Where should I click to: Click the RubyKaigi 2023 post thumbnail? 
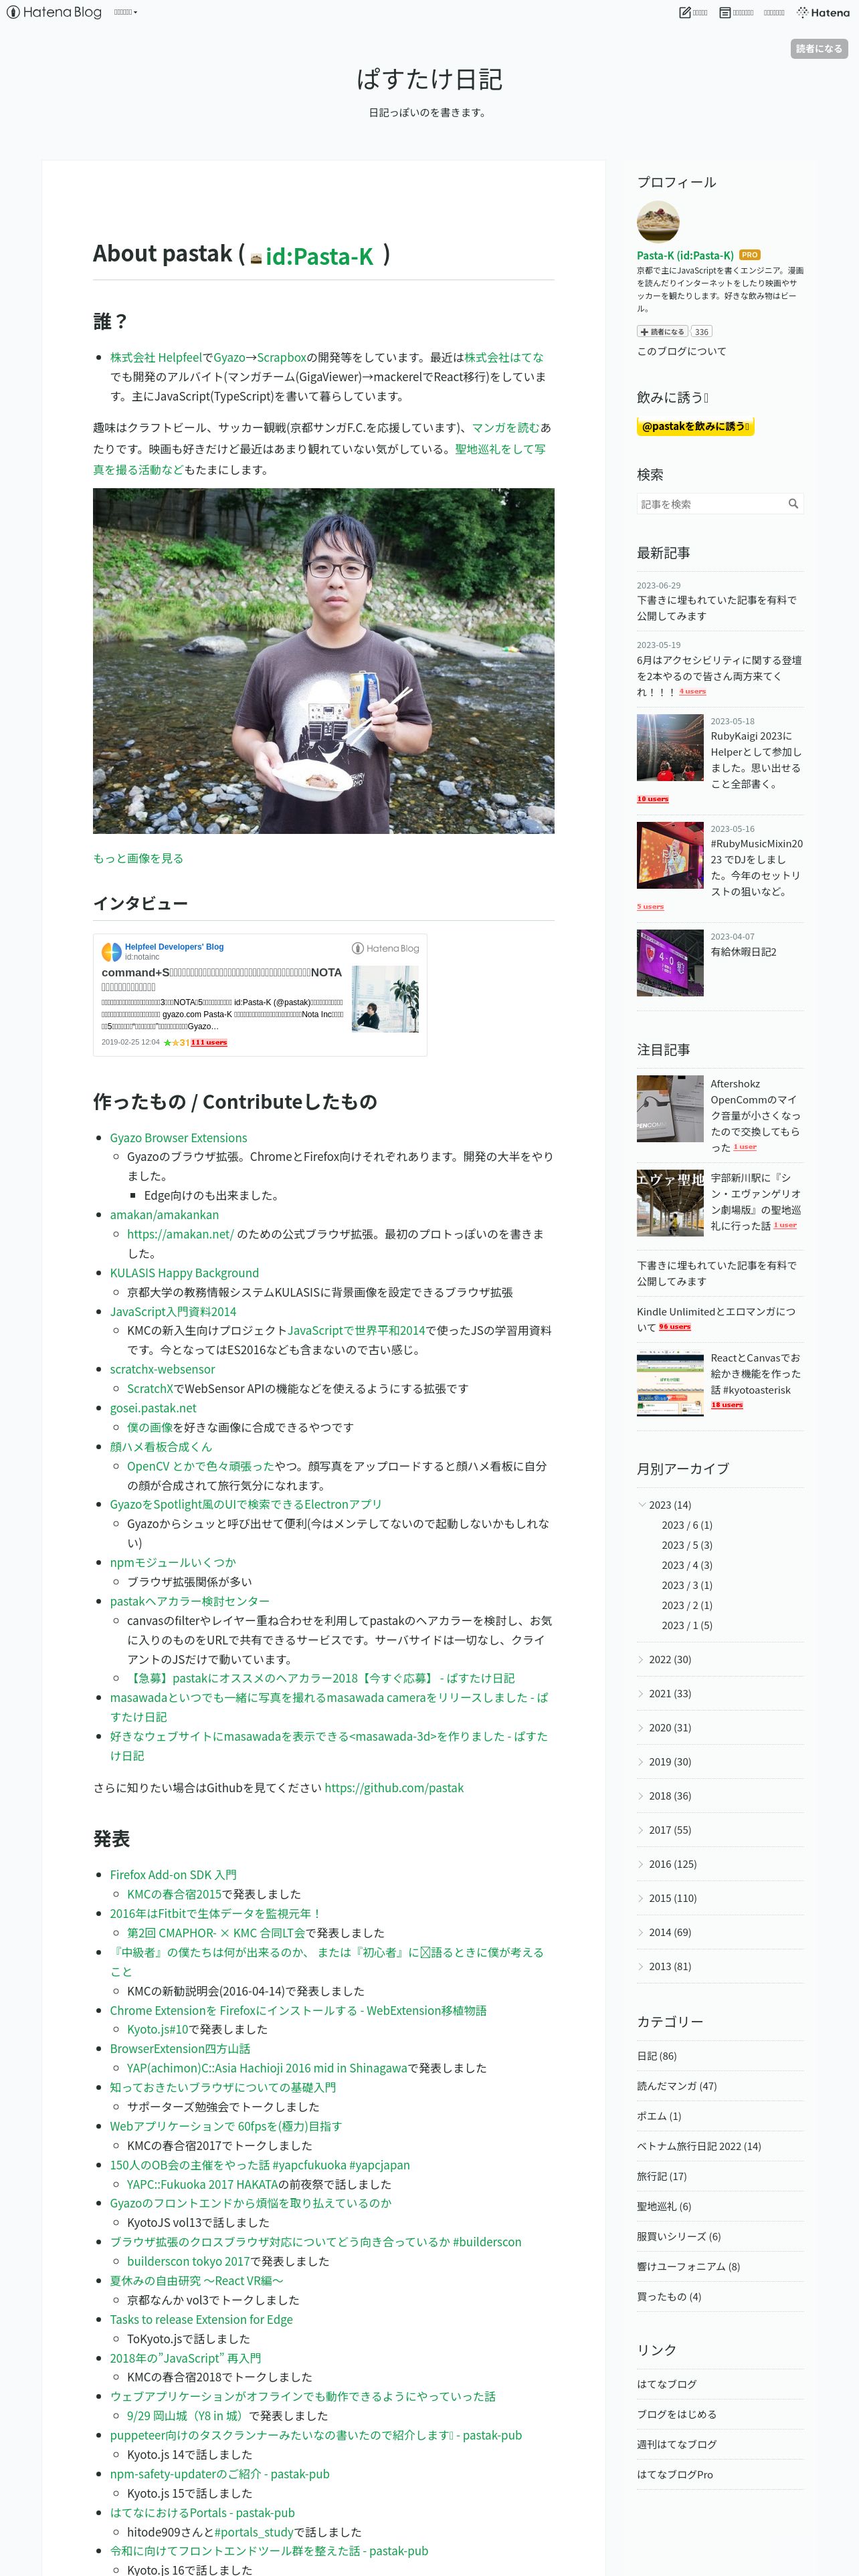coord(669,747)
